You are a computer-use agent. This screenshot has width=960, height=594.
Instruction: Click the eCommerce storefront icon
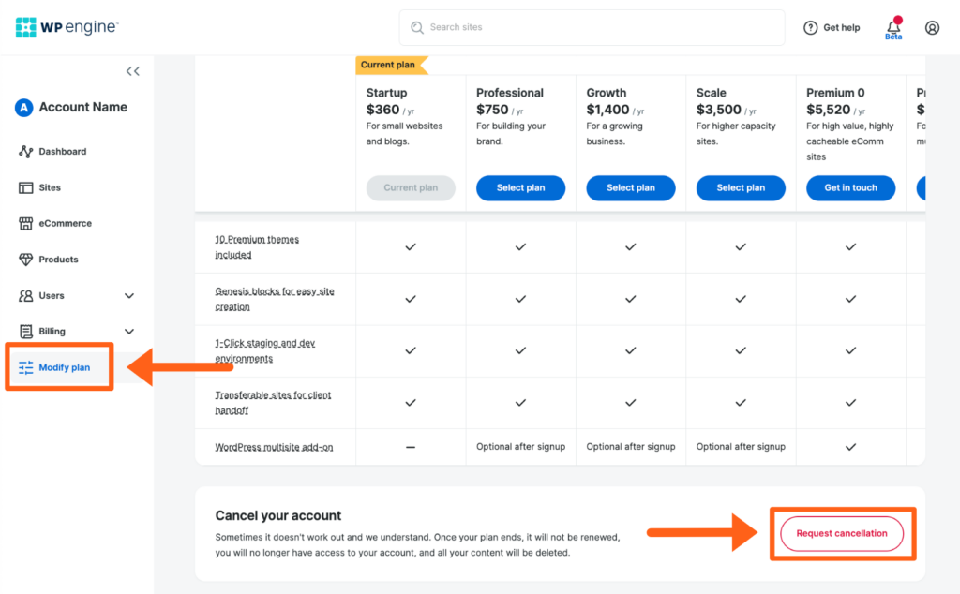coord(26,224)
